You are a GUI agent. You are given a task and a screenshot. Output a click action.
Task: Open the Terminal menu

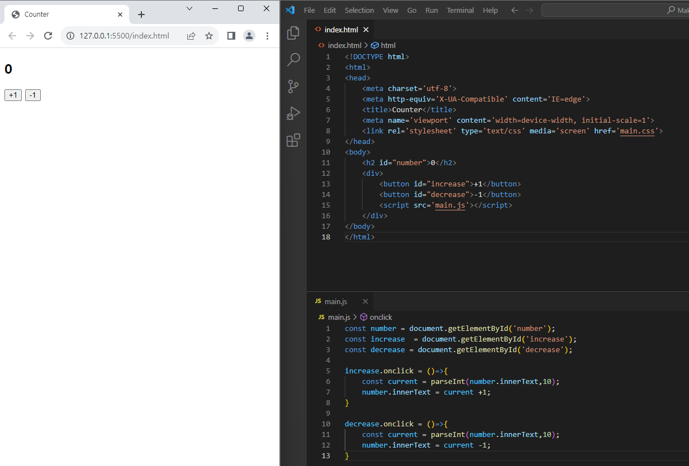460,10
